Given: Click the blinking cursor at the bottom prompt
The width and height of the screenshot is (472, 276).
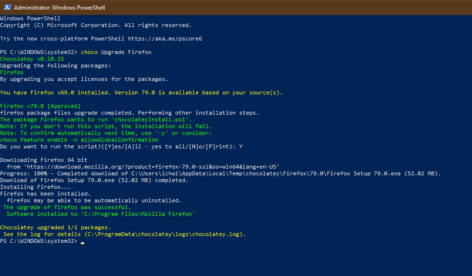Looking at the screenshot, I should (83, 242).
